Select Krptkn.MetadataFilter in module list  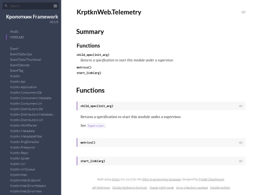click(x=26, y=136)
